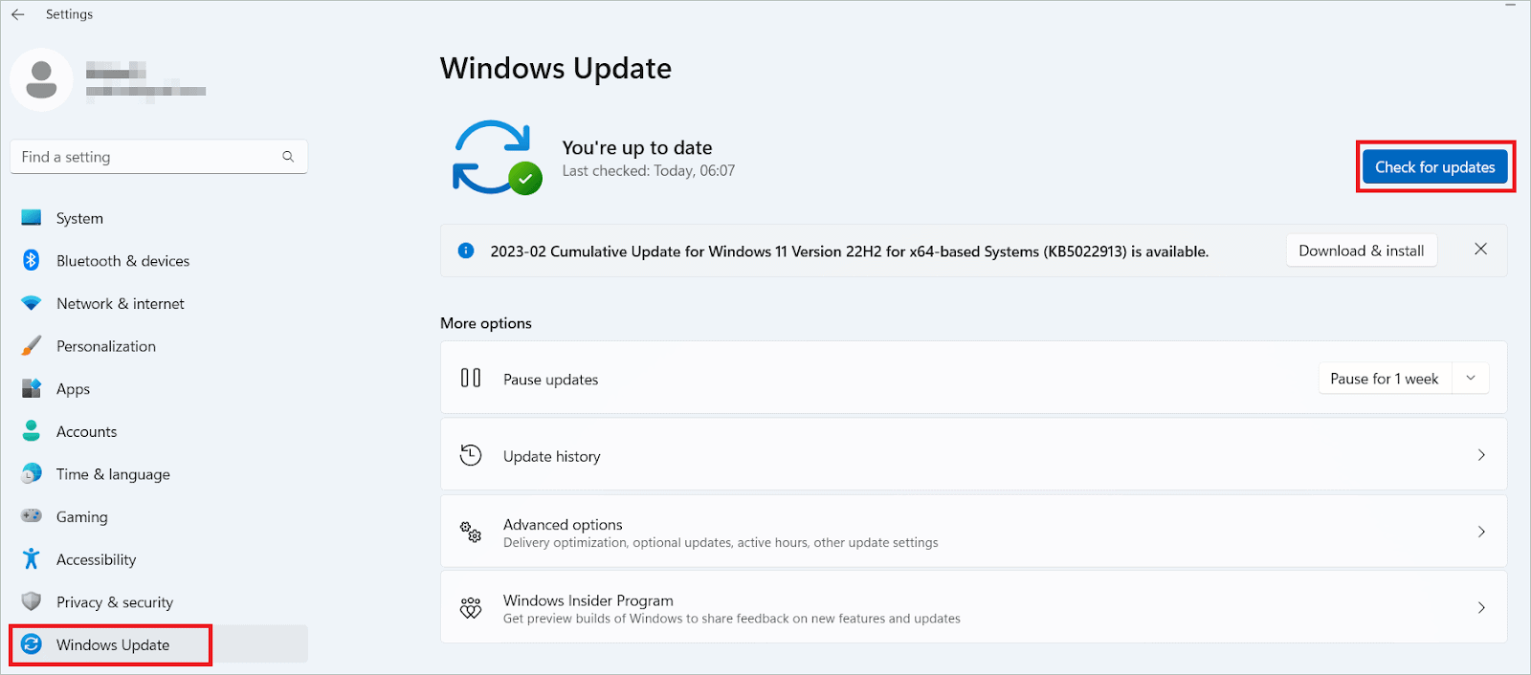Image resolution: width=1531 pixels, height=675 pixels.
Task: Open Advanced options
Action: tap(974, 532)
